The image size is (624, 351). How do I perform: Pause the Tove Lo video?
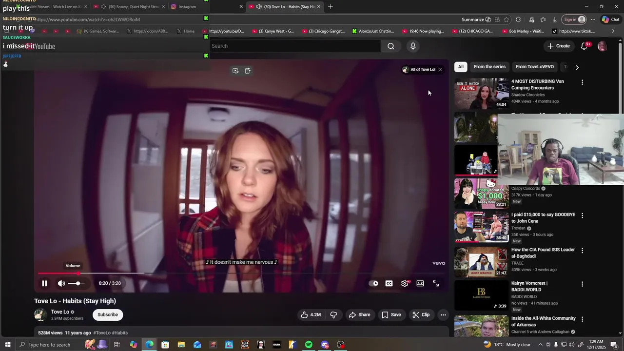pyautogui.click(x=44, y=283)
